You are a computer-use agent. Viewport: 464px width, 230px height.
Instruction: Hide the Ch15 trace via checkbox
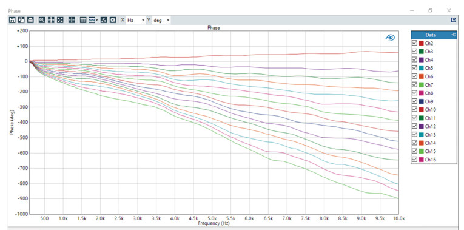point(415,151)
